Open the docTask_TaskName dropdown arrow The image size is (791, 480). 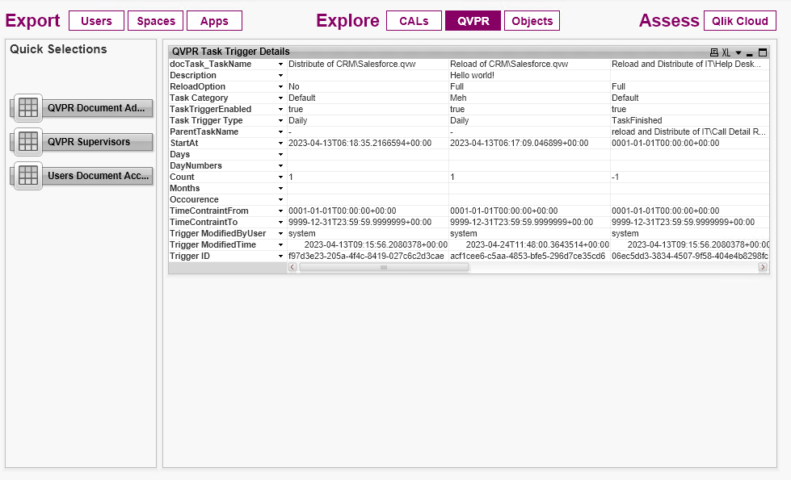[x=280, y=64]
